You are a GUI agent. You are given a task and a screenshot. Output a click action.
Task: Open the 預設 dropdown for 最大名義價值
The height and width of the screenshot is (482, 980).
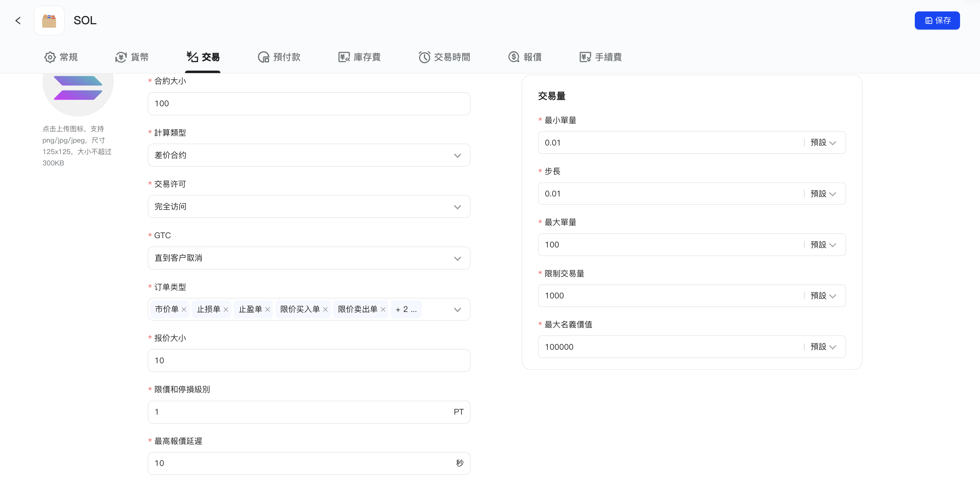823,347
